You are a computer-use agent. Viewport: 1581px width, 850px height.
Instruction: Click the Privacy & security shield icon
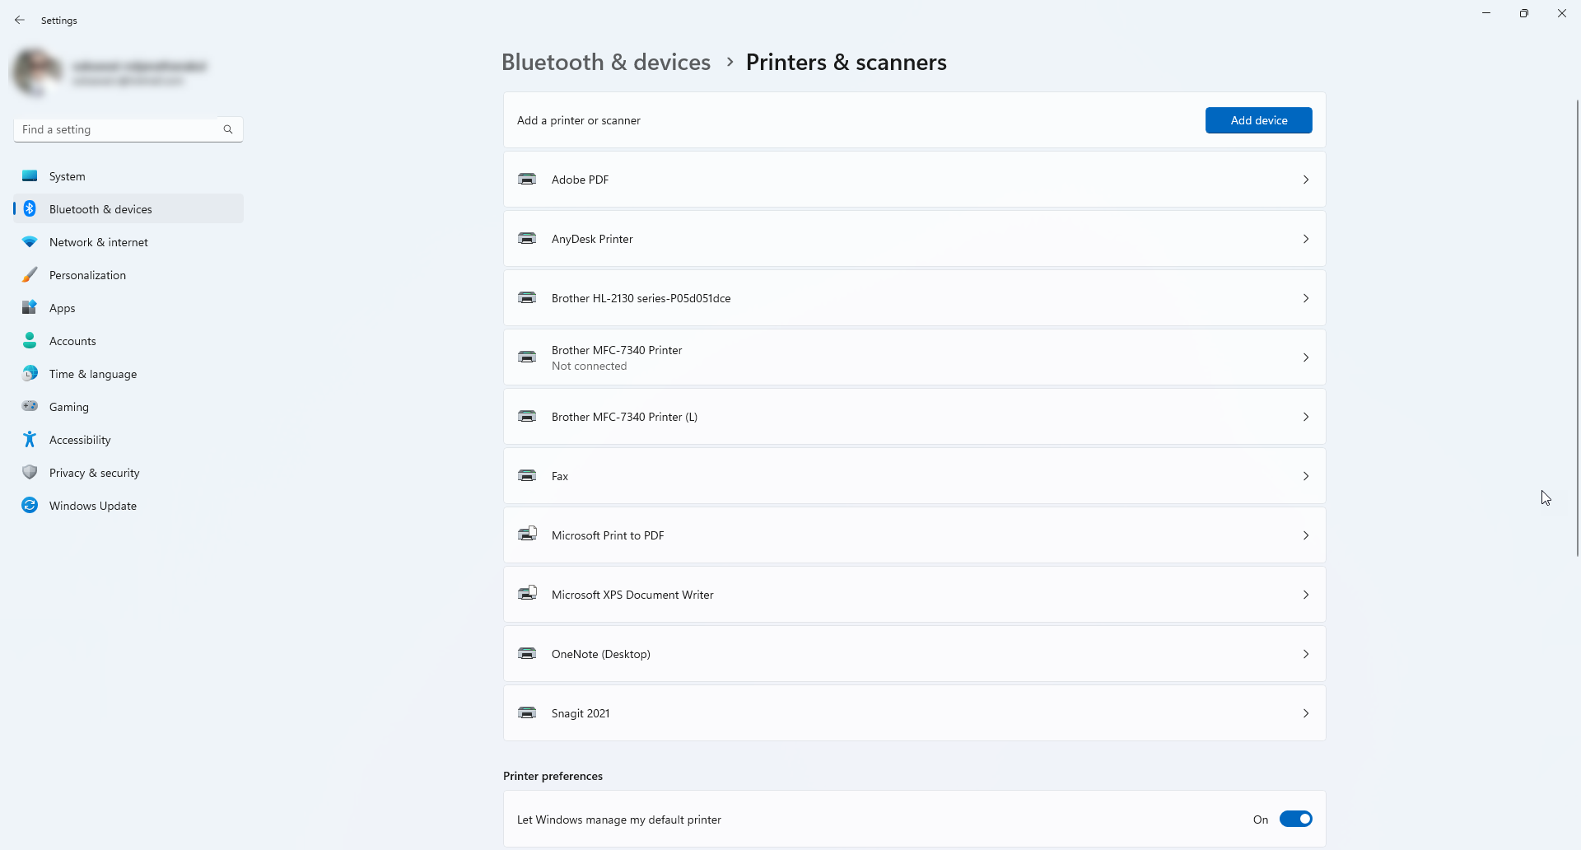(30, 472)
